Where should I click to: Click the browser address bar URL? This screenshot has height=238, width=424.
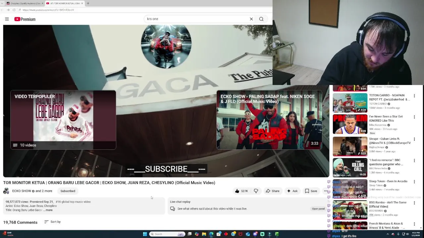point(48,10)
